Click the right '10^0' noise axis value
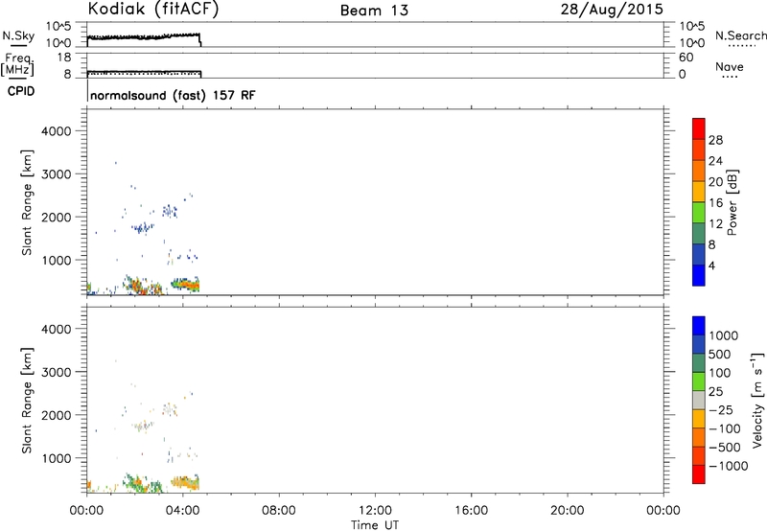767x531 pixels. point(691,43)
